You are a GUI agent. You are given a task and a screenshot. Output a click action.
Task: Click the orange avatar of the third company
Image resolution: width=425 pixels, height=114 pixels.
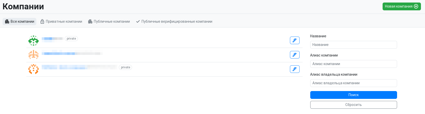pos(34,69)
